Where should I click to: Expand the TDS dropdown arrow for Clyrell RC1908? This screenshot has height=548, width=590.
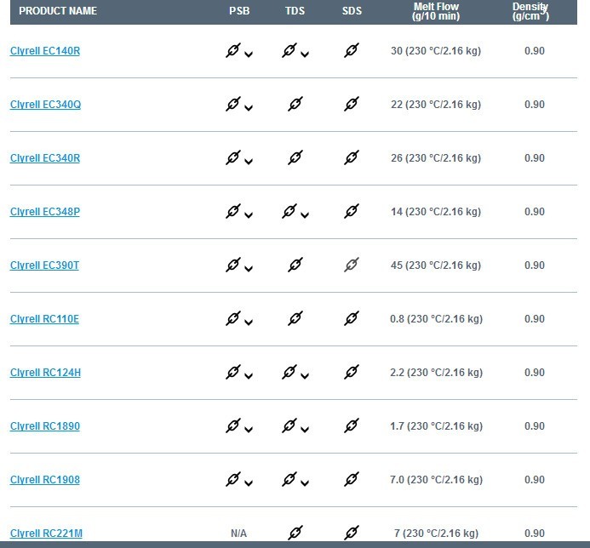click(305, 483)
